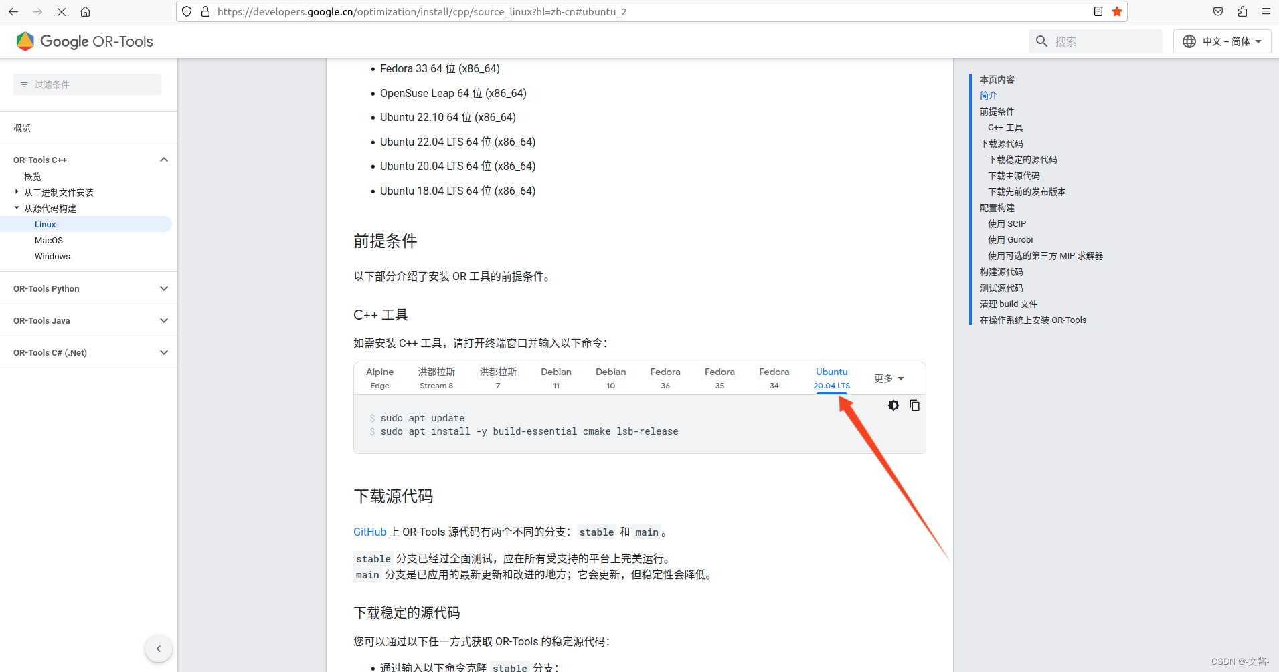Screen dimensions: 1279x672
Task: Expand the OR-Tools C# (.Net) section
Action: point(164,352)
